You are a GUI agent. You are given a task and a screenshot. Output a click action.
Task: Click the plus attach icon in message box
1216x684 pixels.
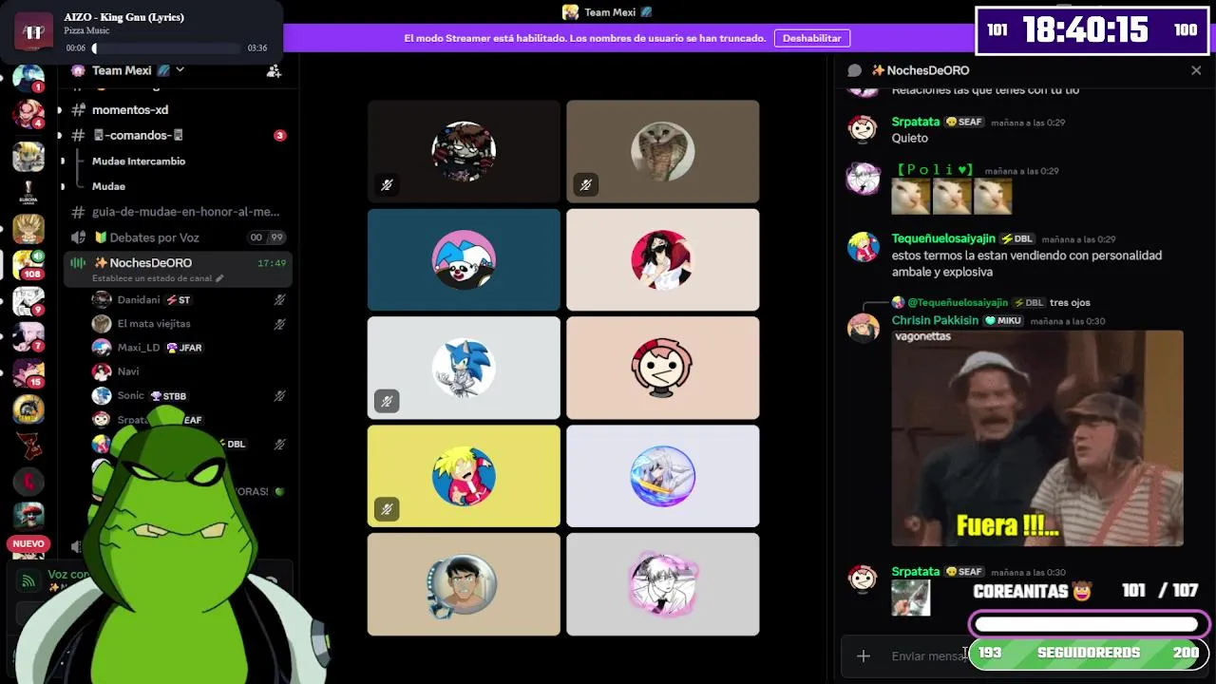tap(863, 655)
